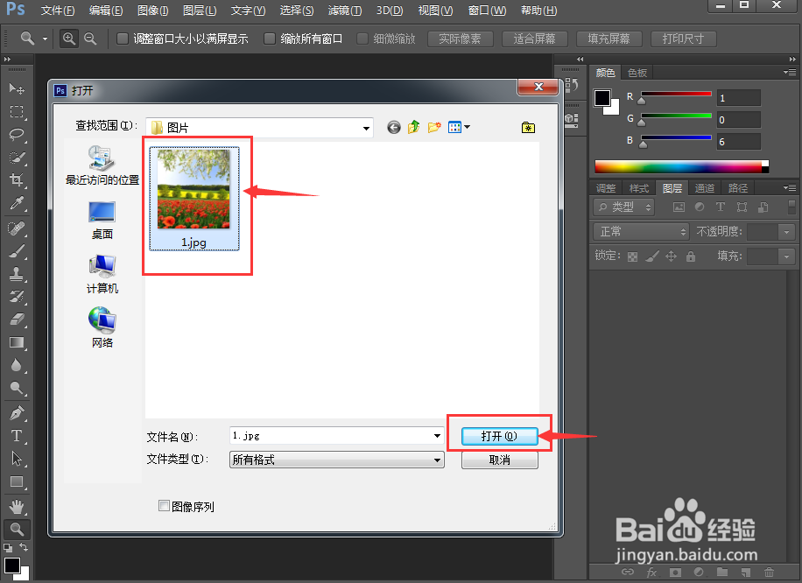Toggle zoom all windows checkbox
The image size is (802, 583).
[270, 39]
